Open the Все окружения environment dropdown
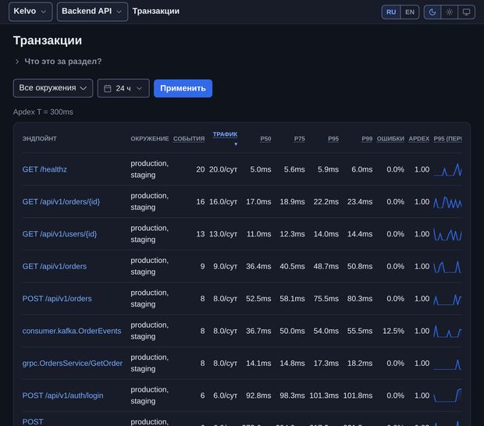 click(53, 88)
